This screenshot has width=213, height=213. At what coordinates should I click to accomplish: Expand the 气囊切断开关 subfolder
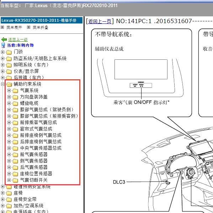tap(9, 180)
